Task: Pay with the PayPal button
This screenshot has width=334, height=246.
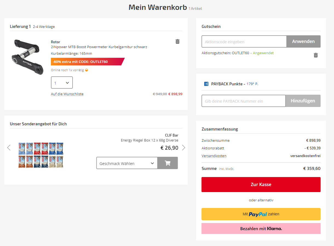Action: pos(261,214)
